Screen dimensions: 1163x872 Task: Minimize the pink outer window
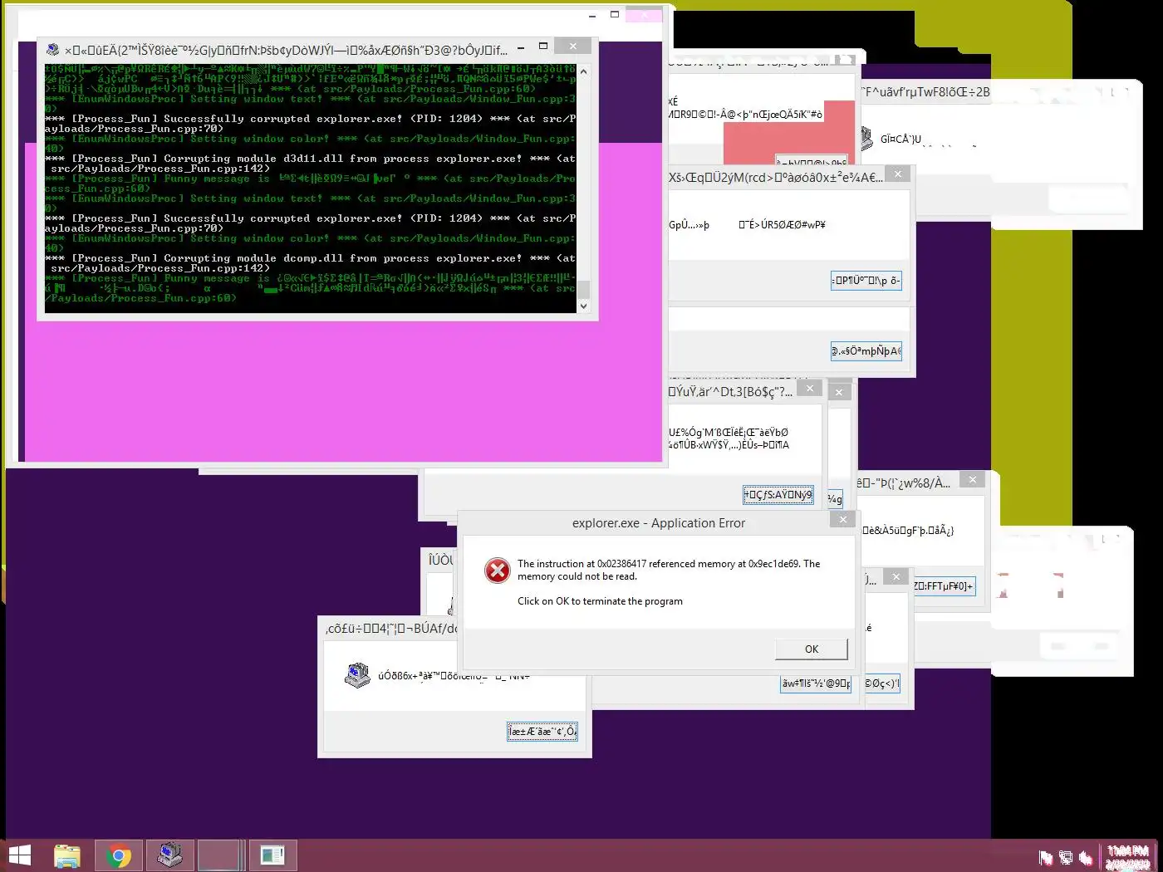592,16
